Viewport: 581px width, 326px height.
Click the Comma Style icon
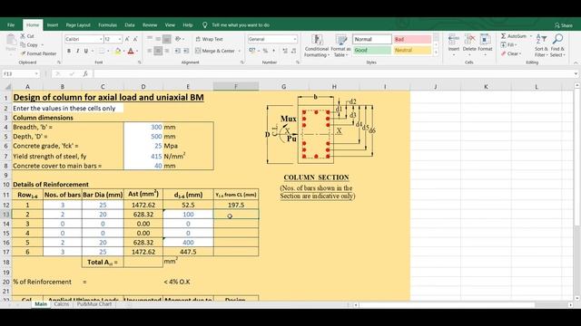tap(274, 51)
